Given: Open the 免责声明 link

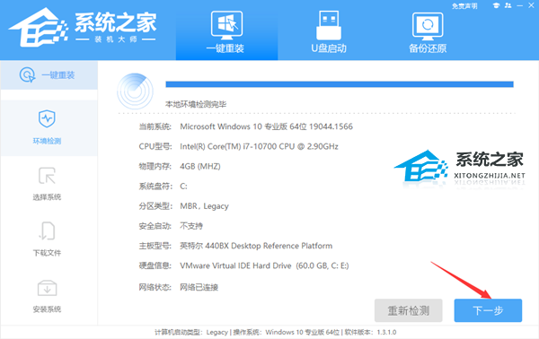Looking at the screenshot, I should tap(464, 6).
